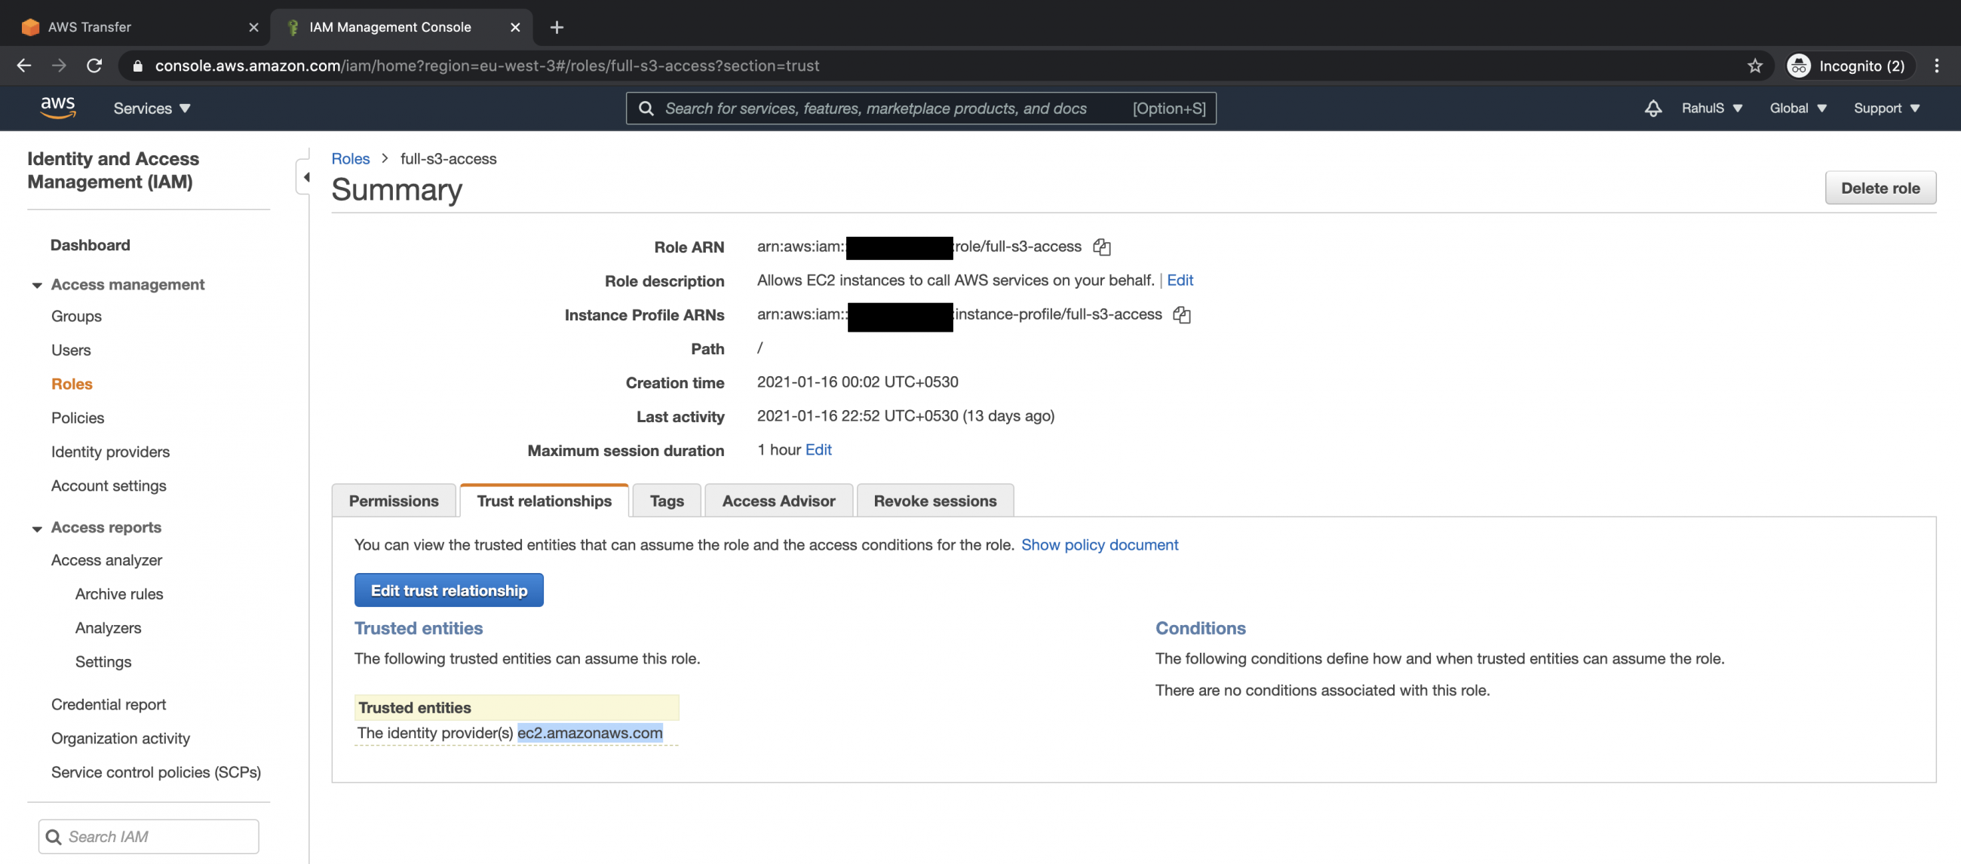The image size is (1961, 864).
Task: Click the copy icon next to Role ARN
Action: 1102,245
